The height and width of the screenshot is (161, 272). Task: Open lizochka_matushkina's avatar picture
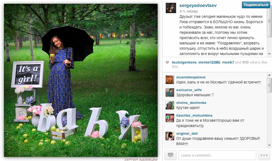[170, 118]
